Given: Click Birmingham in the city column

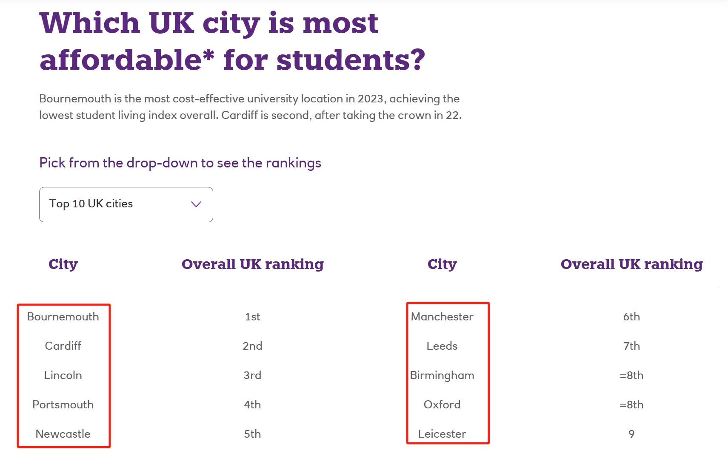Looking at the screenshot, I should [442, 375].
